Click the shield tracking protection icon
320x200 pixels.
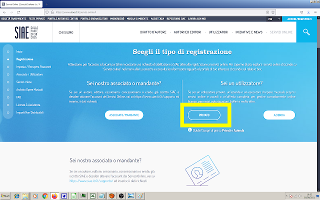pos(47,12)
